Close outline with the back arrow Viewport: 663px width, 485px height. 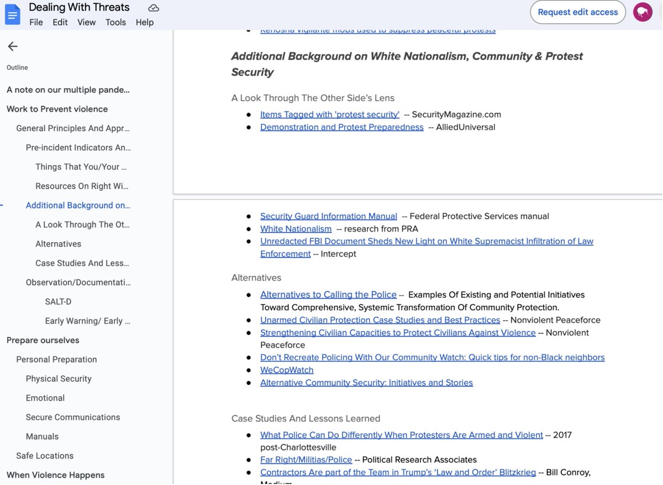click(13, 46)
